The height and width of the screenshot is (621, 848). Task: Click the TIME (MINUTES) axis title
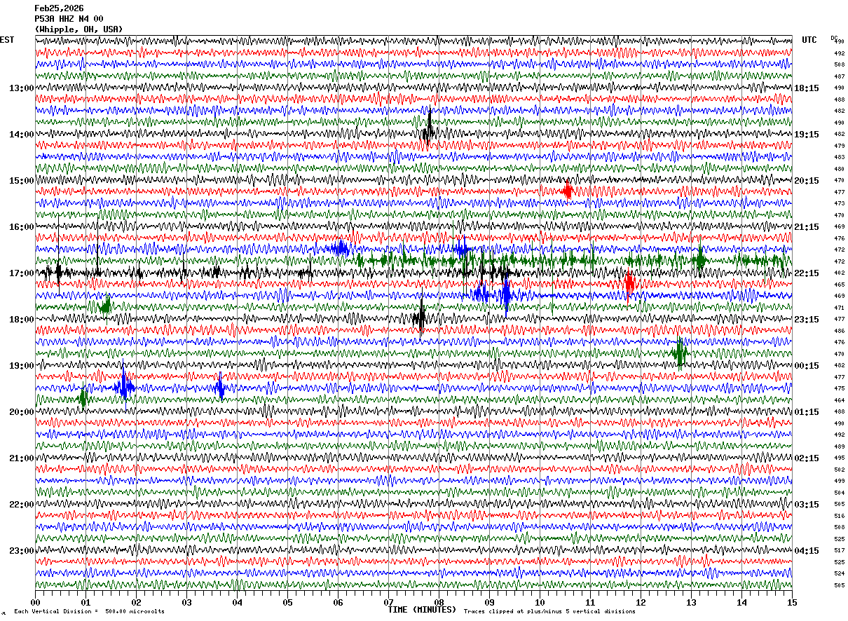(422, 610)
